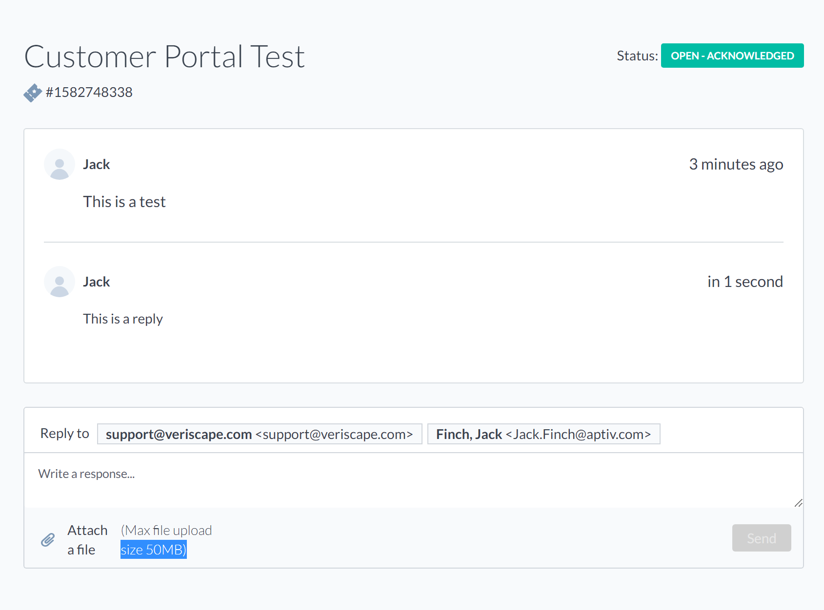The width and height of the screenshot is (824, 610).
Task: Click ticket number #1582748338
Action: click(x=89, y=93)
